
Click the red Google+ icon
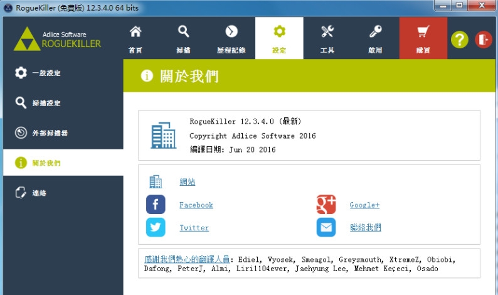(x=326, y=205)
